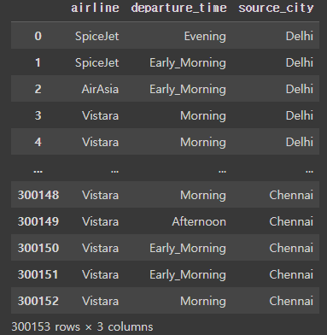The image size is (327, 335).
Task: Click the Afternoon departure time cell
Action: [x=199, y=221]
